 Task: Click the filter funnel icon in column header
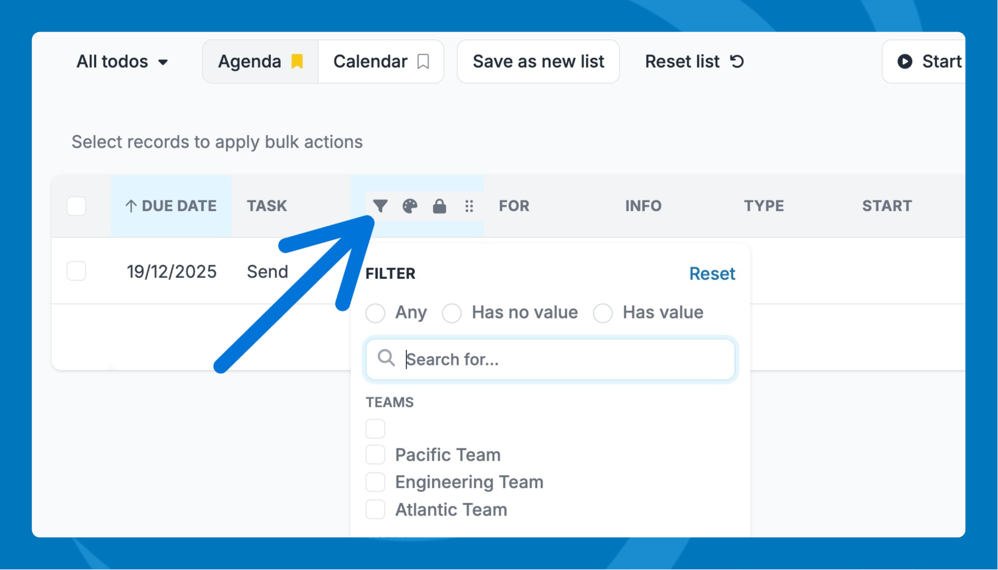pyautogui.click(x=380, y=206)
